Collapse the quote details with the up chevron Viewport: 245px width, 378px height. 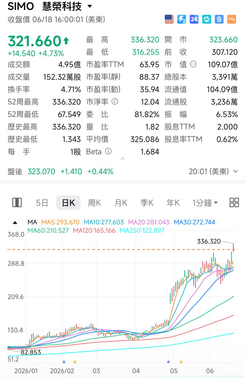(123, 159)
